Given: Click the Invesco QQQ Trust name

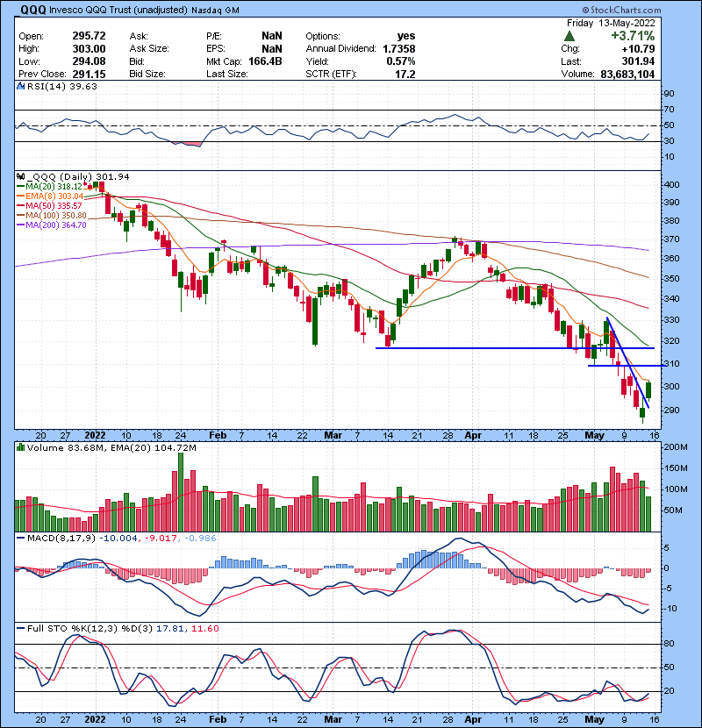Looking at the screenshot, I should [x=118, y=10].
